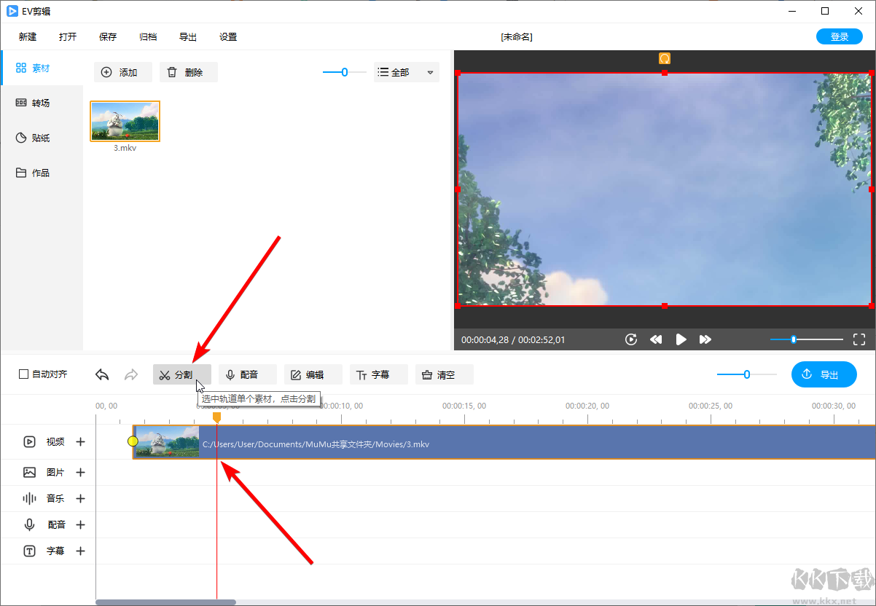Enable the 自动对齐 auto-align checkbox

point(23,374)
